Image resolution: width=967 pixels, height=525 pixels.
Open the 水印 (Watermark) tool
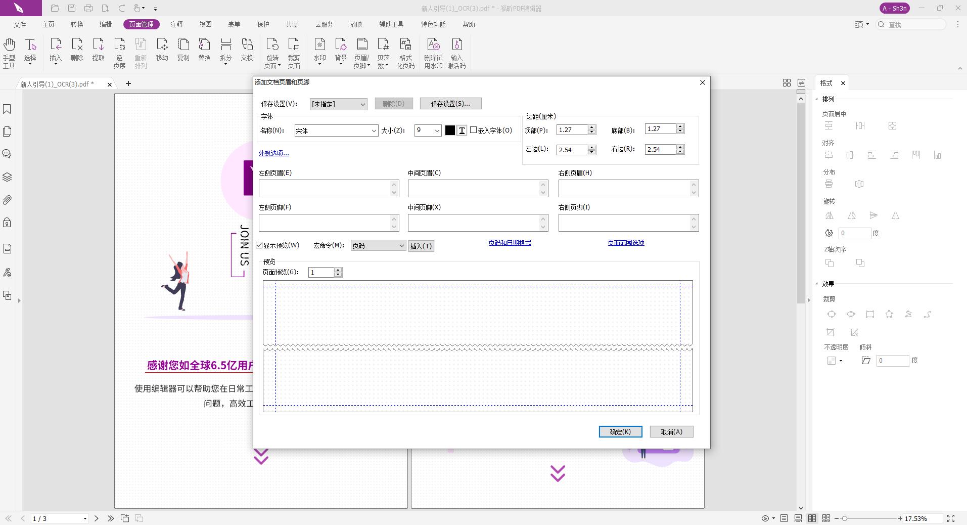click(x=319, y=51)
